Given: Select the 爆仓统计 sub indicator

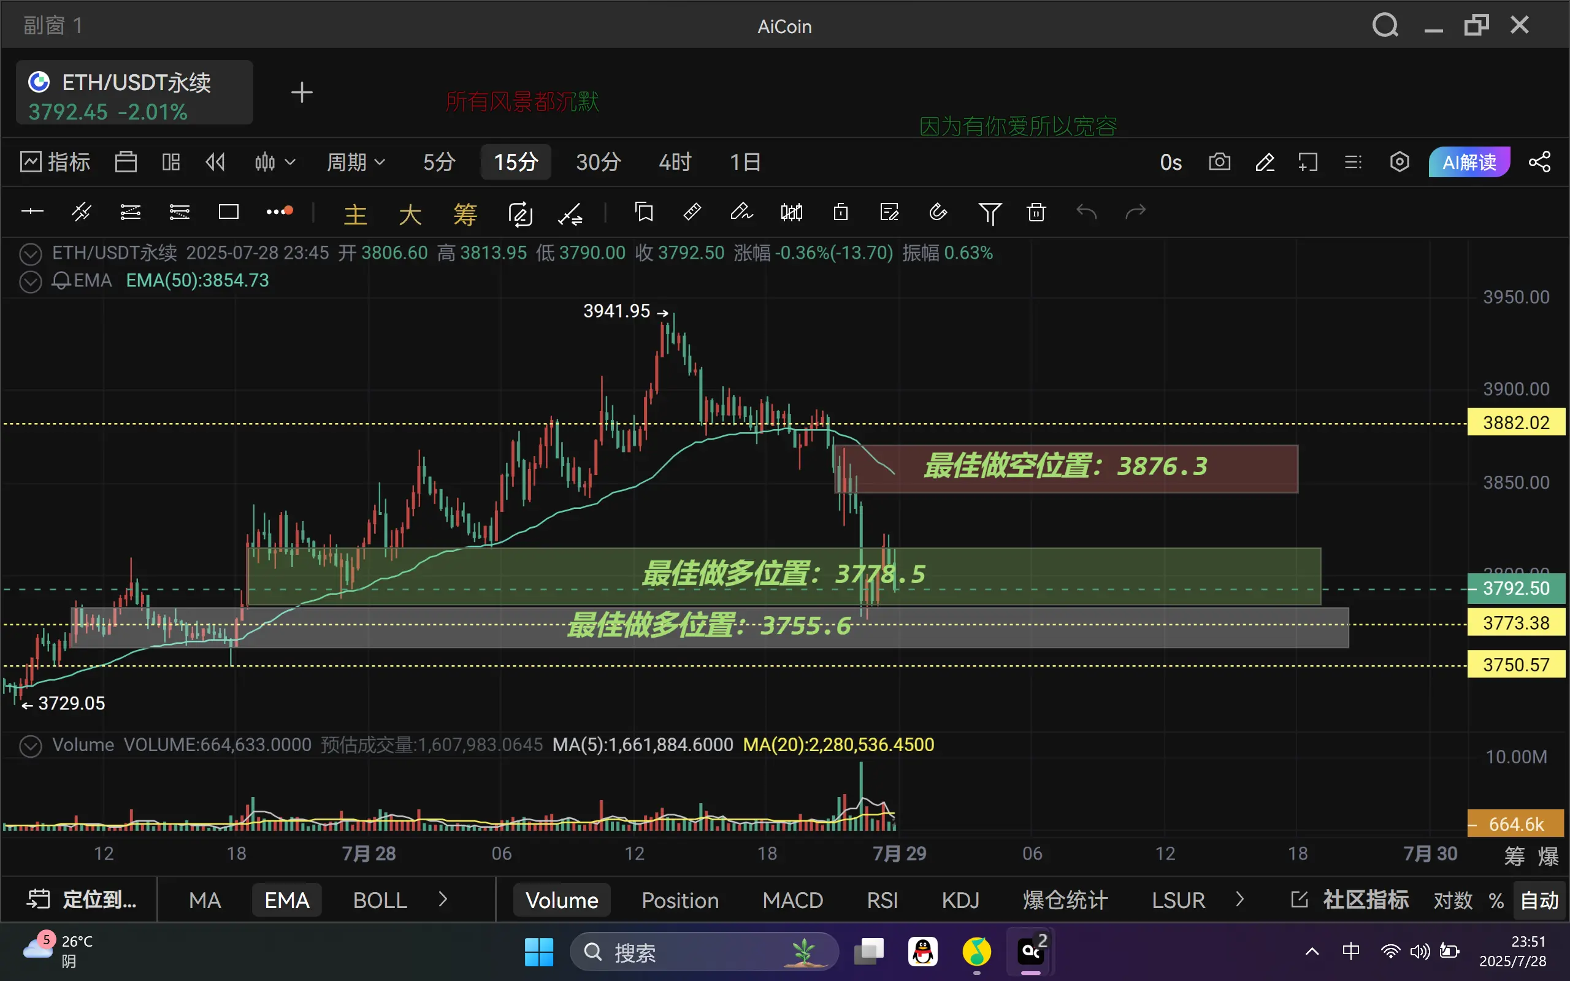Looking at the screenshot, I should pyautogui.click(x=1065, y=900).
